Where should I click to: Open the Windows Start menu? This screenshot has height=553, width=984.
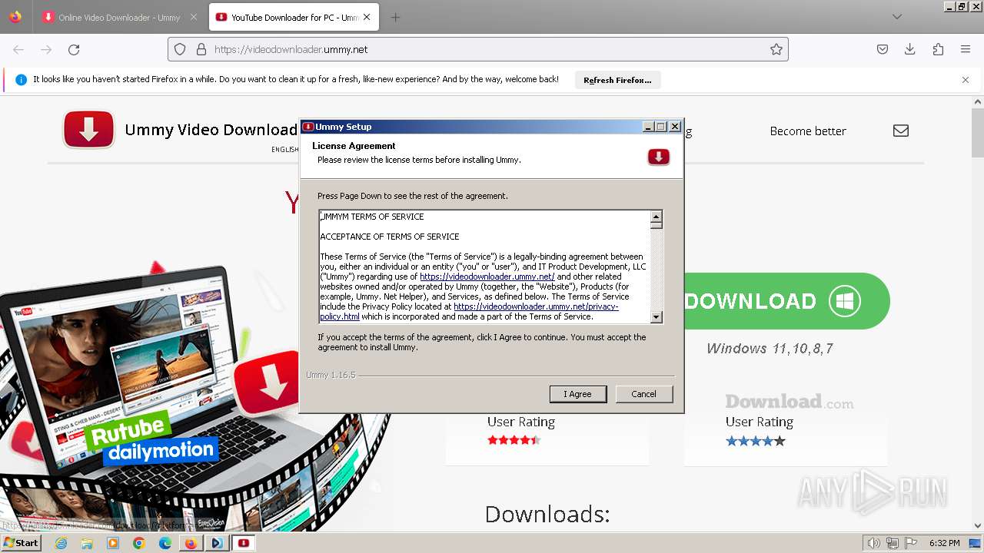coord(22,543)
